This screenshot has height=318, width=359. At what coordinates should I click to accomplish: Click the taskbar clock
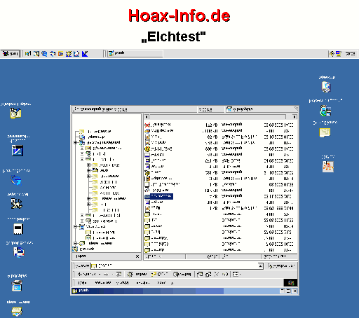click(350, 54)
